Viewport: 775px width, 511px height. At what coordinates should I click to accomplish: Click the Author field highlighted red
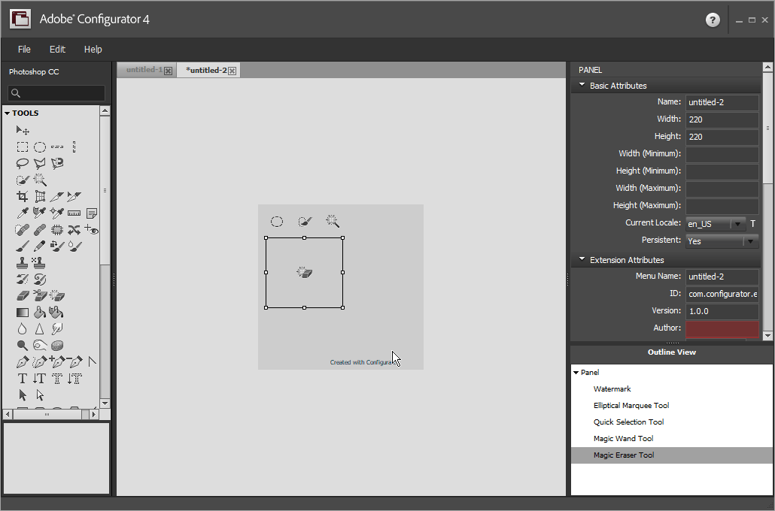coord(722,329)
